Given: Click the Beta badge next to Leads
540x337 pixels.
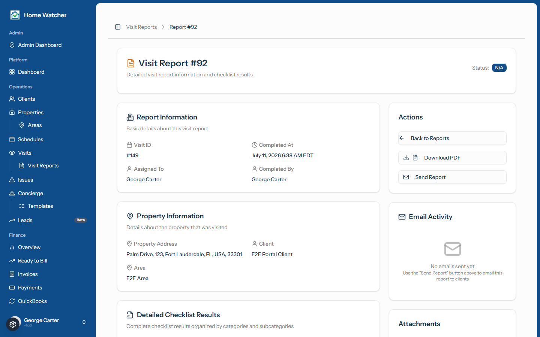Looking at the screenshot, I should [81, 220].
